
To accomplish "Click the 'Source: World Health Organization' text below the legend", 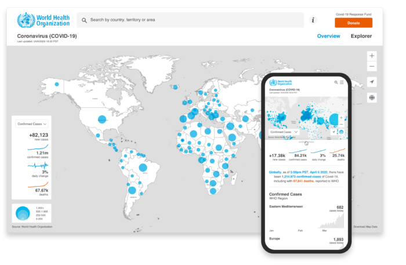I will click(x=32, y=227).
